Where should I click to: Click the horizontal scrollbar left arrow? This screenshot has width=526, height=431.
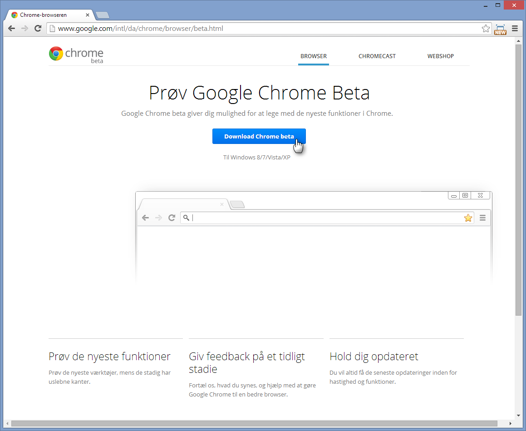(7, 423)
